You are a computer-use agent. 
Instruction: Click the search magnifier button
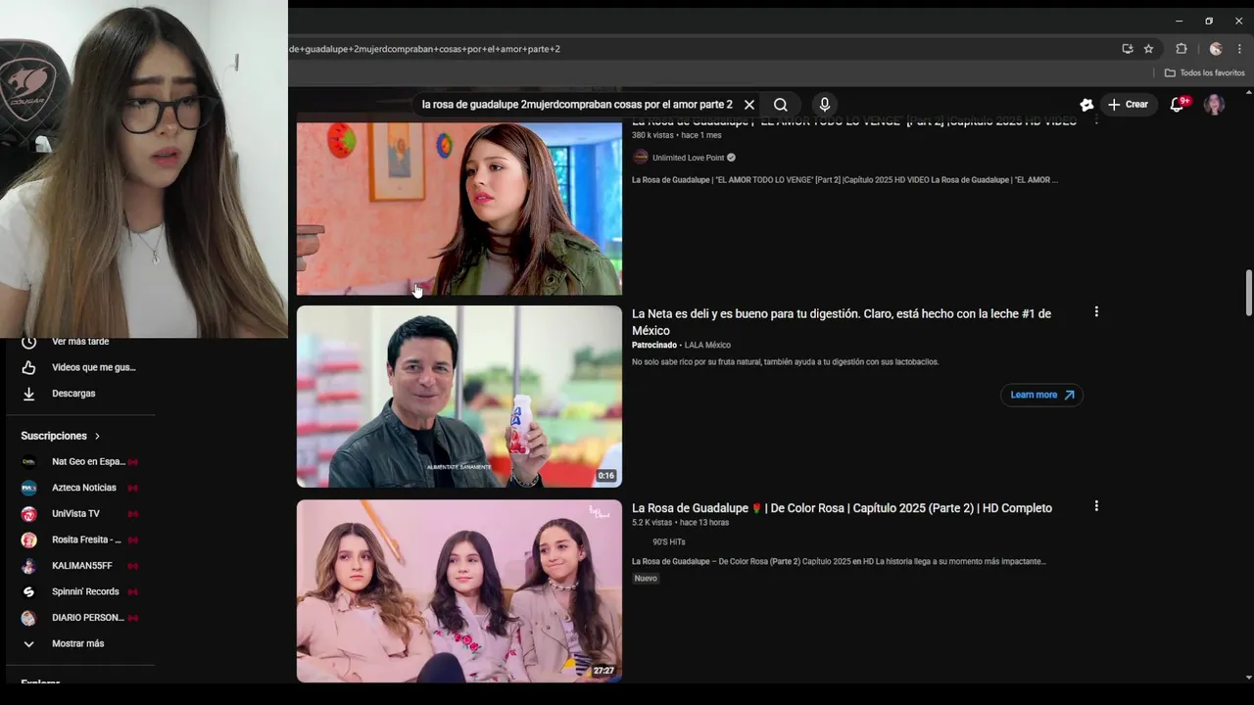click(x=781, y=105)
